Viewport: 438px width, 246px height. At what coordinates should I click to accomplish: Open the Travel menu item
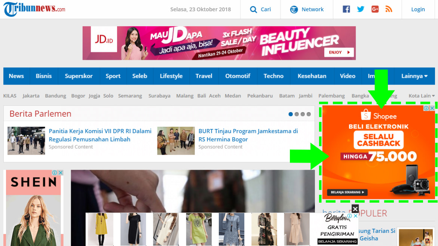(x=204, y=76)
